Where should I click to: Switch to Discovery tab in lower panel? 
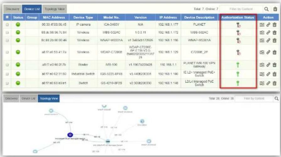point(11,98)
